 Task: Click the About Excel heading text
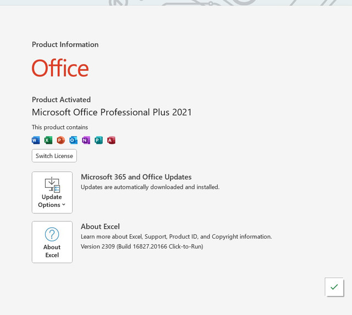[x=100, y=227]
